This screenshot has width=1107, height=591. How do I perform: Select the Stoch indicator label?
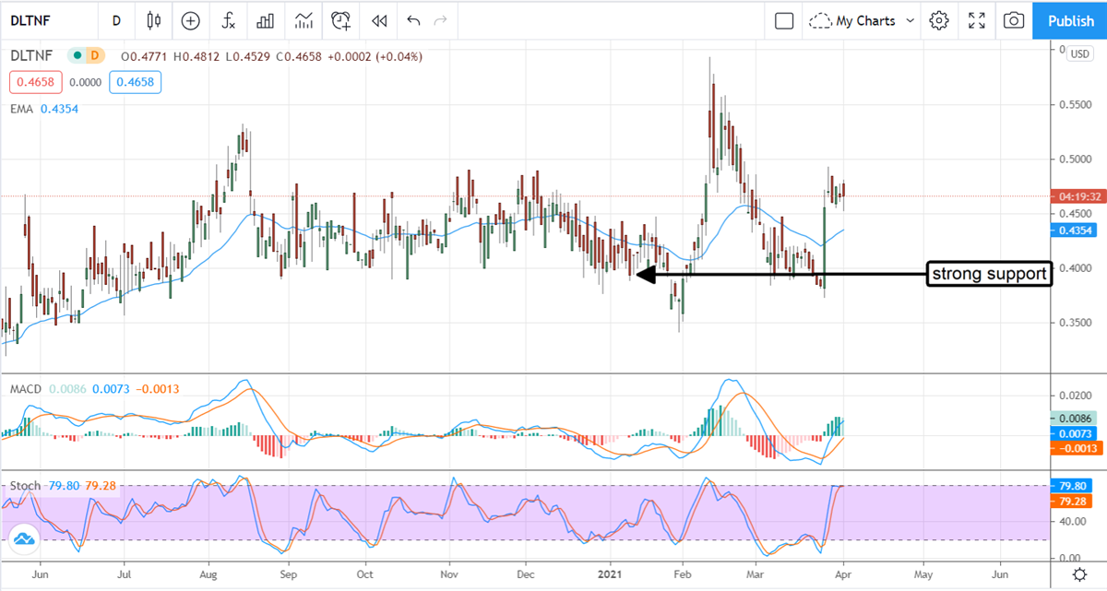point(25,486)
